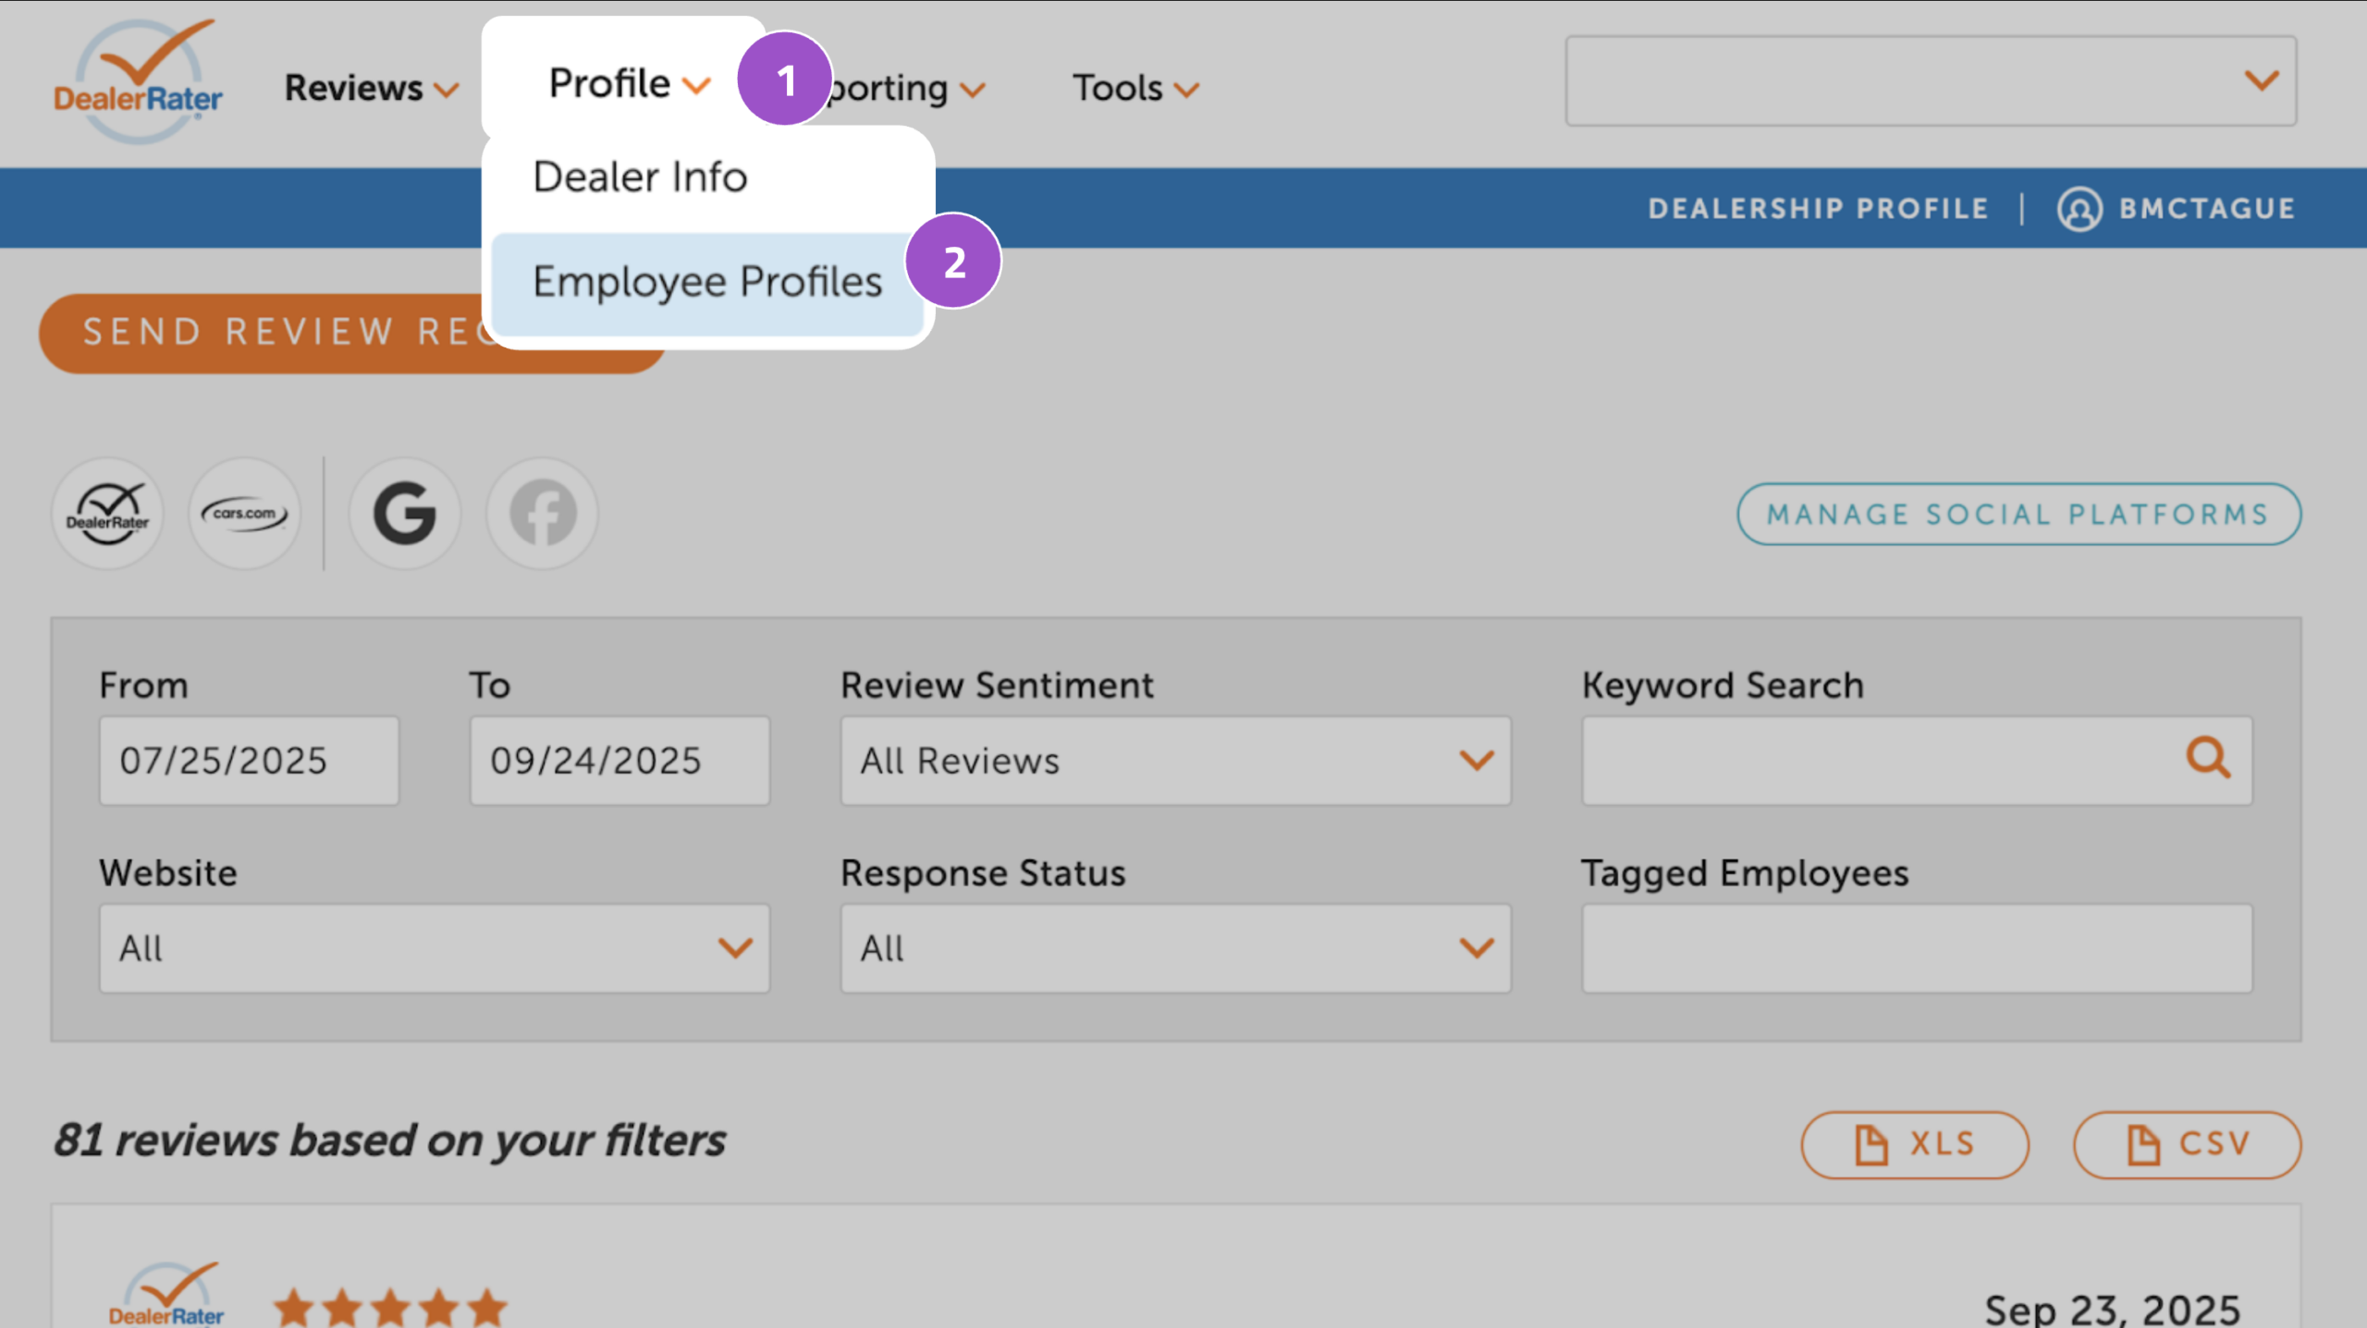Click the Send Review Request button

tap(351, 334)
